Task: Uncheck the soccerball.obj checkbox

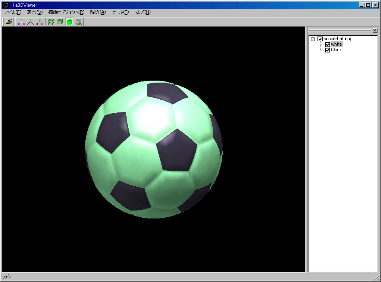Action: coord(320,39)
